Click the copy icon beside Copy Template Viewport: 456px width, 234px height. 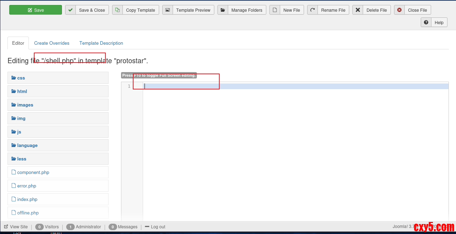pyautogui.click(x=117, y=10)
